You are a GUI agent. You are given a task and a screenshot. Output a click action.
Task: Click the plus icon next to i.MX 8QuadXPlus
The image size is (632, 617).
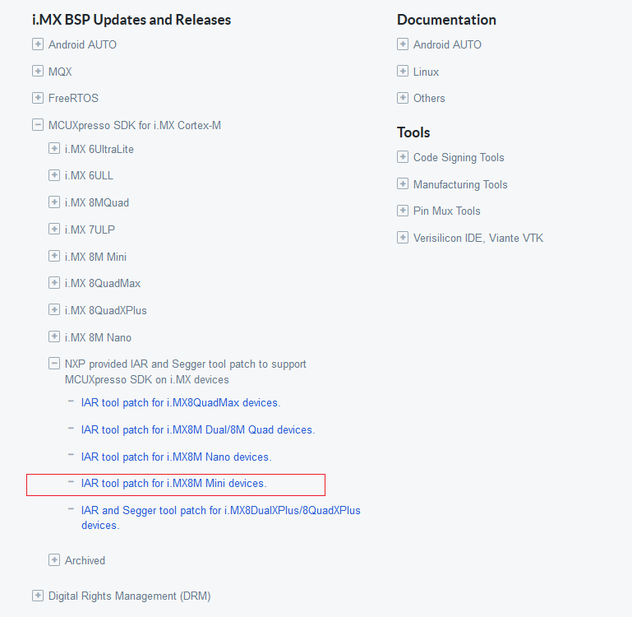pyautogui.click(x=54, y=310)
